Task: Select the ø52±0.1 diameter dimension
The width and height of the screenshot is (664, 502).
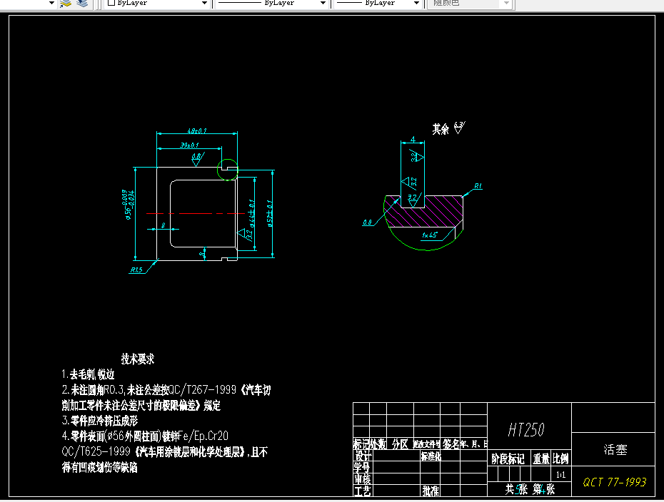Action: 270,213
